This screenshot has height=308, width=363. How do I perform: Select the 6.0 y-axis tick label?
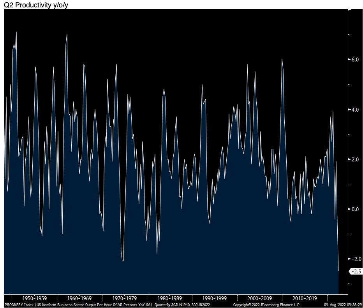pyautogui.click(x=355, y=59)
